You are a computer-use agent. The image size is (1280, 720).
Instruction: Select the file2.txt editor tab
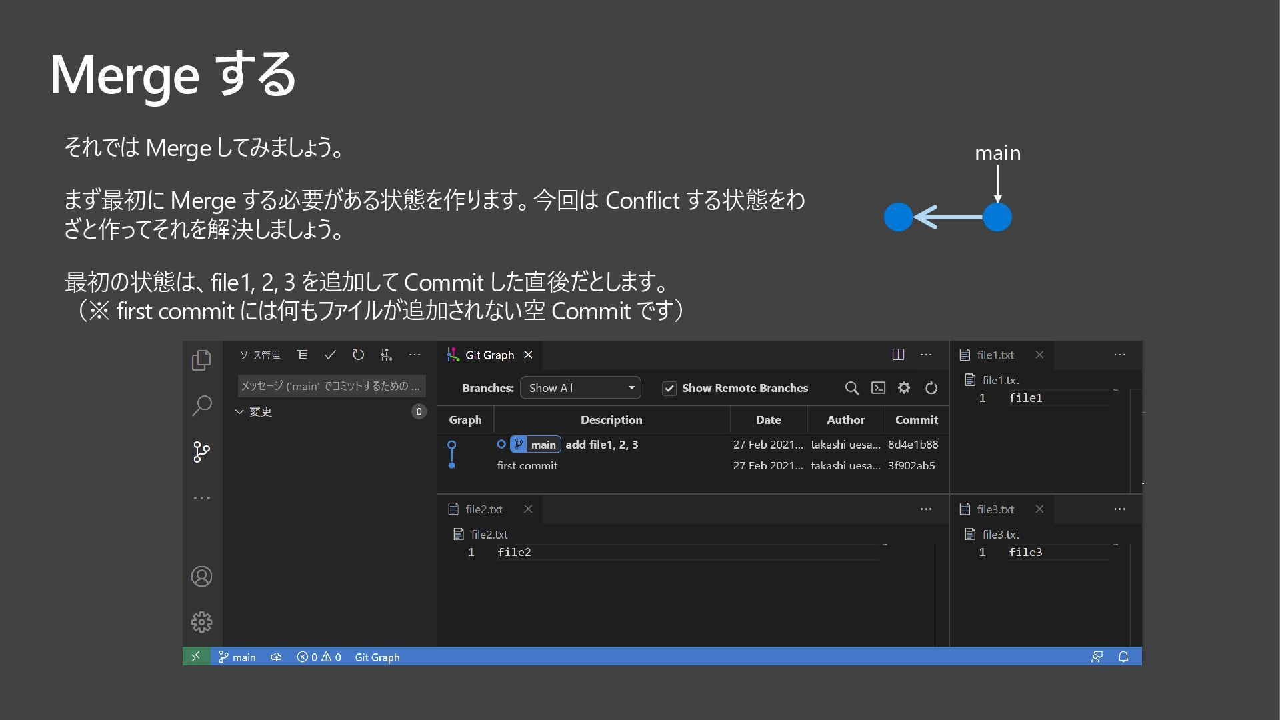pos(483,509)
